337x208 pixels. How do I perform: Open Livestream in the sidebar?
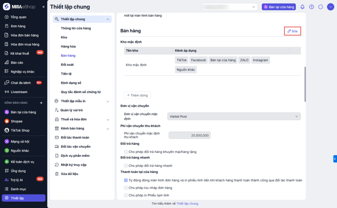click(x=19, y=92)
